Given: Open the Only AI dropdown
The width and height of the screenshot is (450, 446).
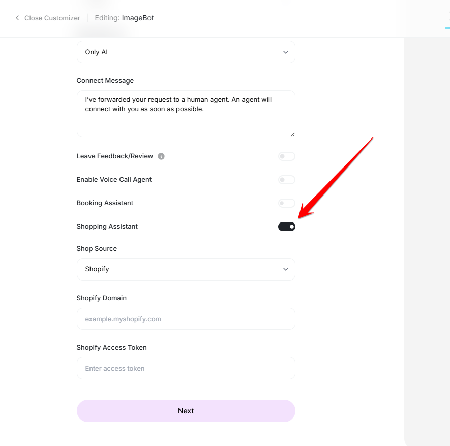Looking at the screenshot, I should (186, 52).
